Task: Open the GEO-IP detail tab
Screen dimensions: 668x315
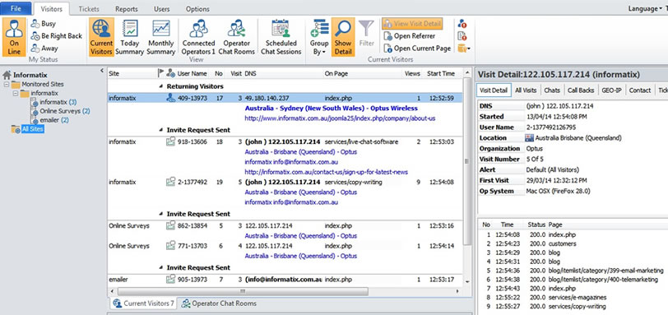Action: [x=611, y=90]
